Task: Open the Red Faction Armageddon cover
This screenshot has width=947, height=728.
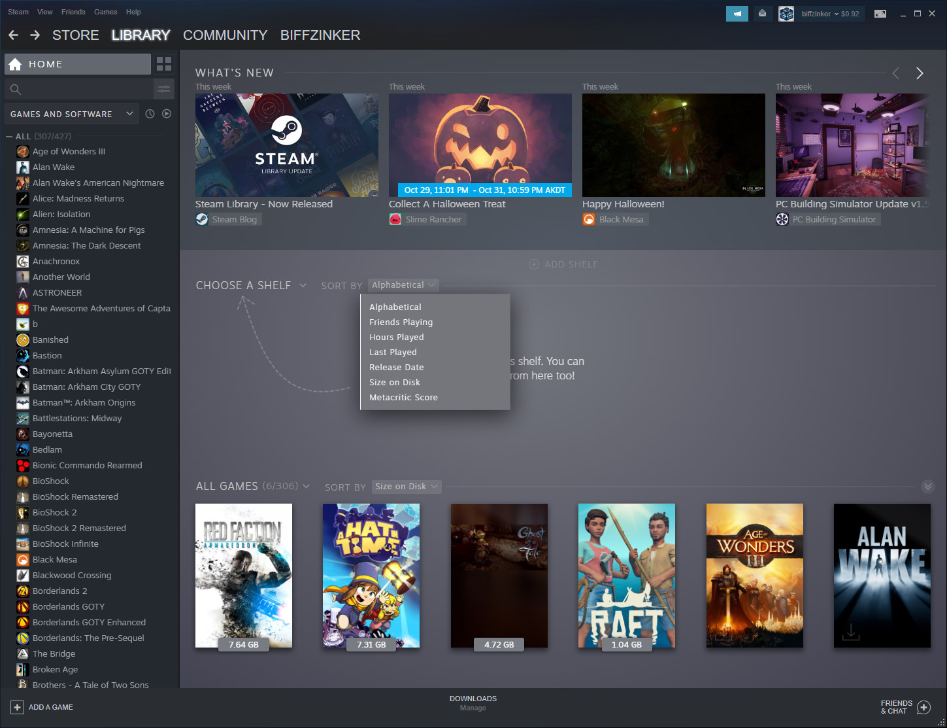Action: pos(244,576)
